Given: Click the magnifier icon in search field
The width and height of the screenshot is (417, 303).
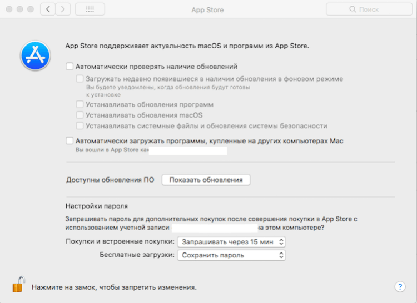Looking at the screenshot, I should coord(353,9).
